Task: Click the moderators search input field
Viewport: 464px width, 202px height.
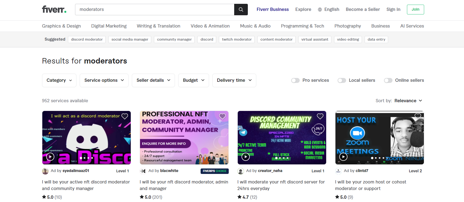Action: click(154, 10)
